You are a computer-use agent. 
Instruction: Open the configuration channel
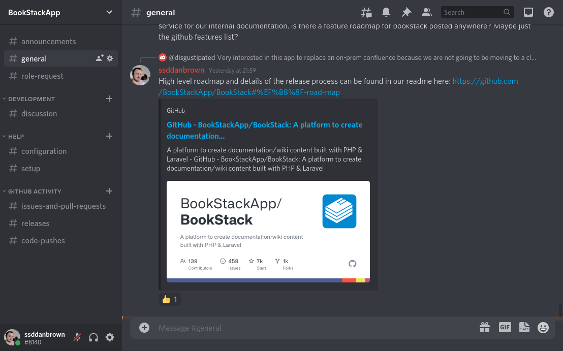pos(60,151)
